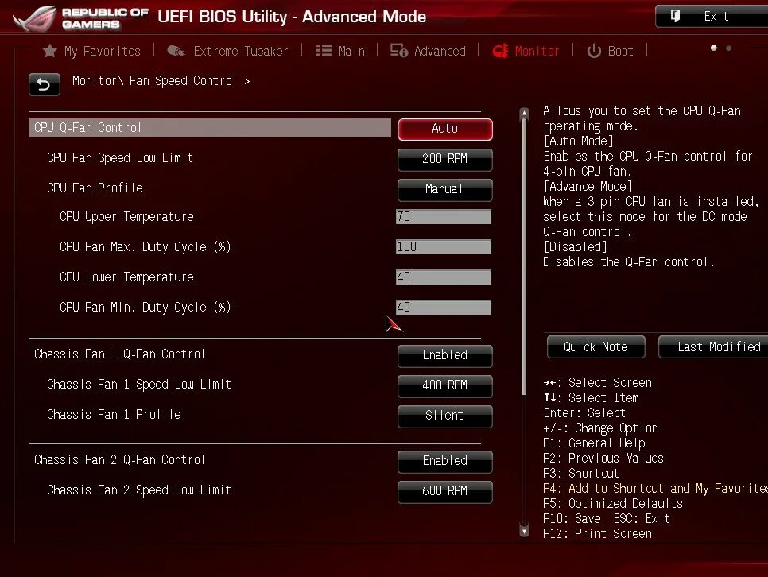Screen dimensions: 768x577
Task: Open Chassis Fan 1 Q-Fan Control dropdown
Action: pyautogui.click(x=444, y=356)
